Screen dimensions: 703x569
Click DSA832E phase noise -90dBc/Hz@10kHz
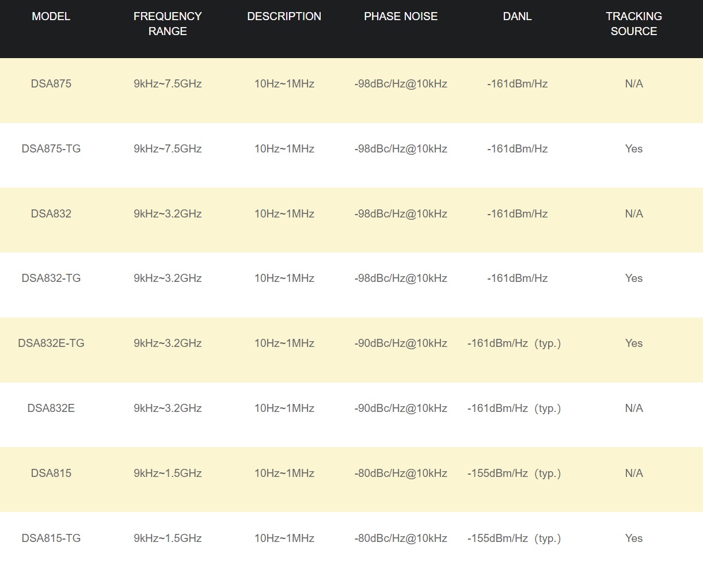coord(401,408)
